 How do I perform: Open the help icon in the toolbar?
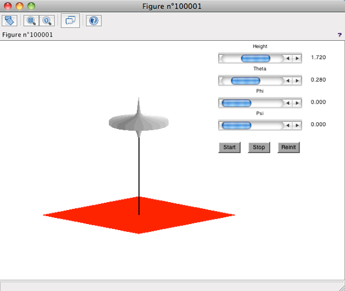click(x=94, y=21)
